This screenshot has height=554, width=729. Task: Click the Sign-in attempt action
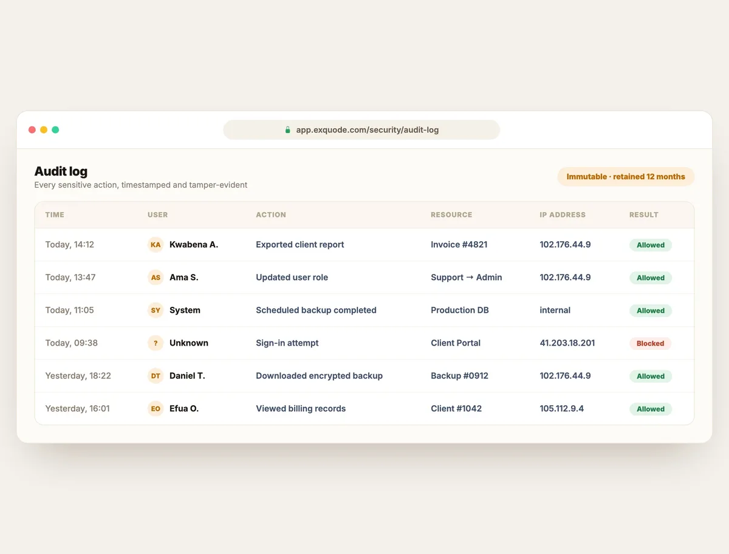tap(287, 343)
